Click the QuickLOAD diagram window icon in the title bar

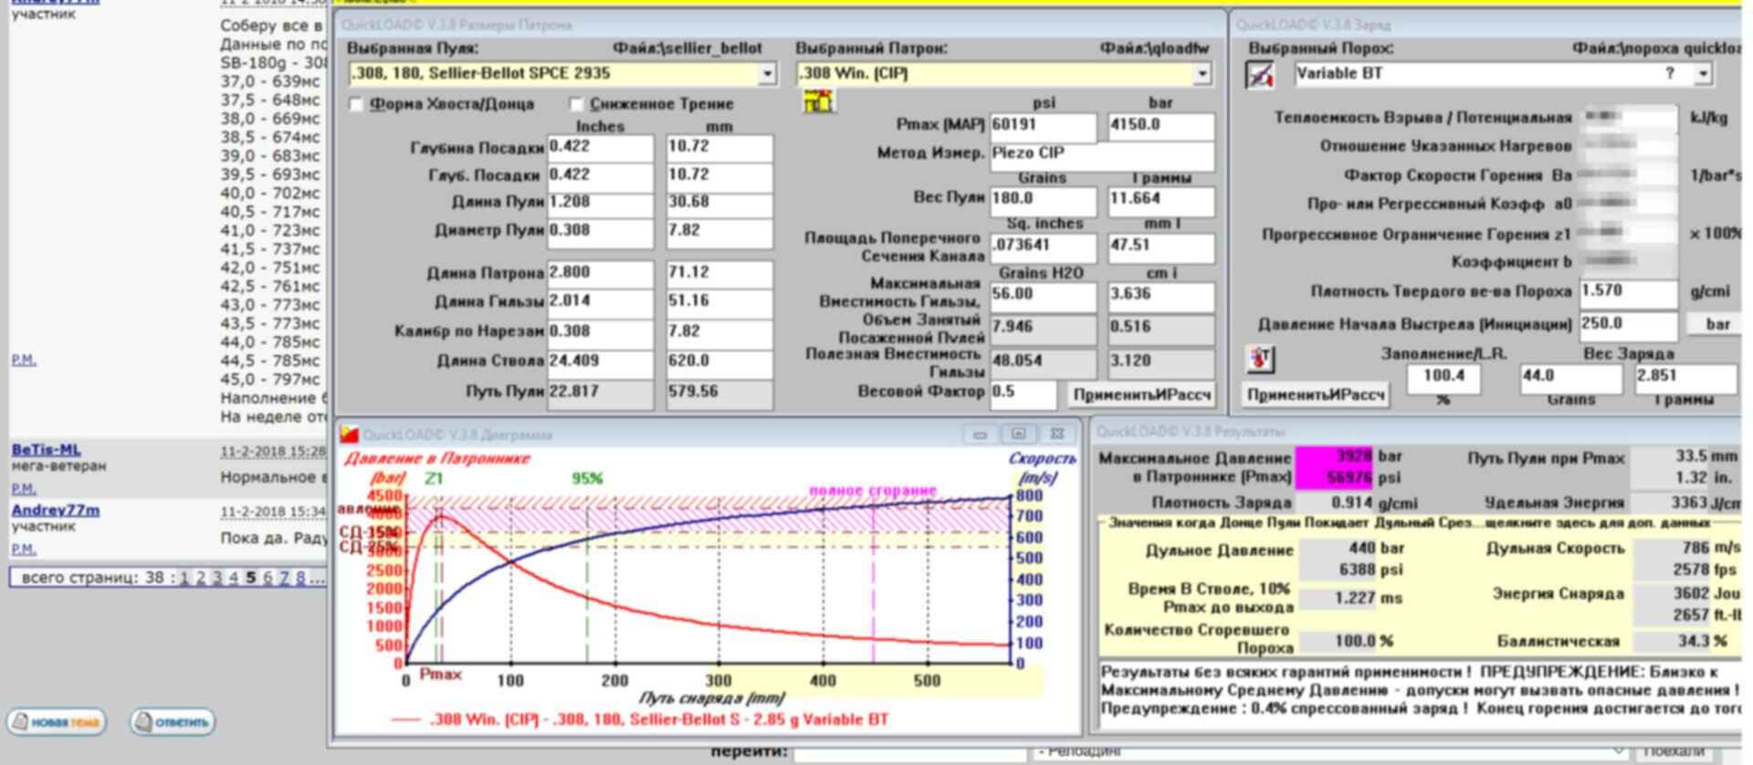pos(349,435)
